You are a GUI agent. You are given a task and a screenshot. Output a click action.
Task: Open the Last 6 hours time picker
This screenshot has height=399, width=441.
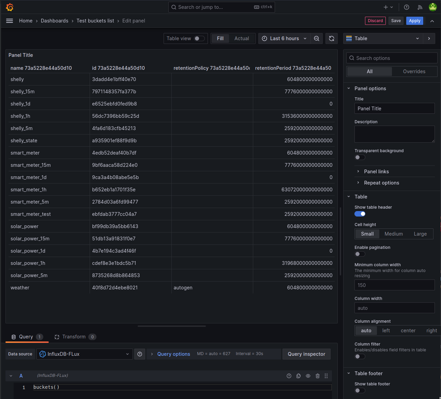click(x=284, y=38)
